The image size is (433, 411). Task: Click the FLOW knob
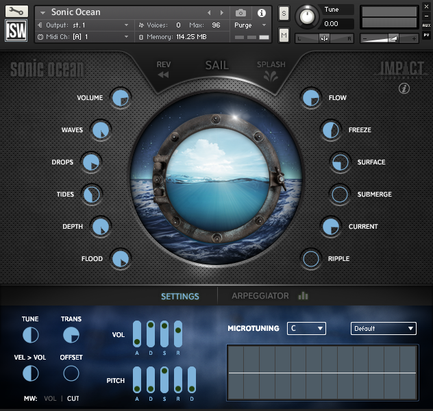(310, 98)
